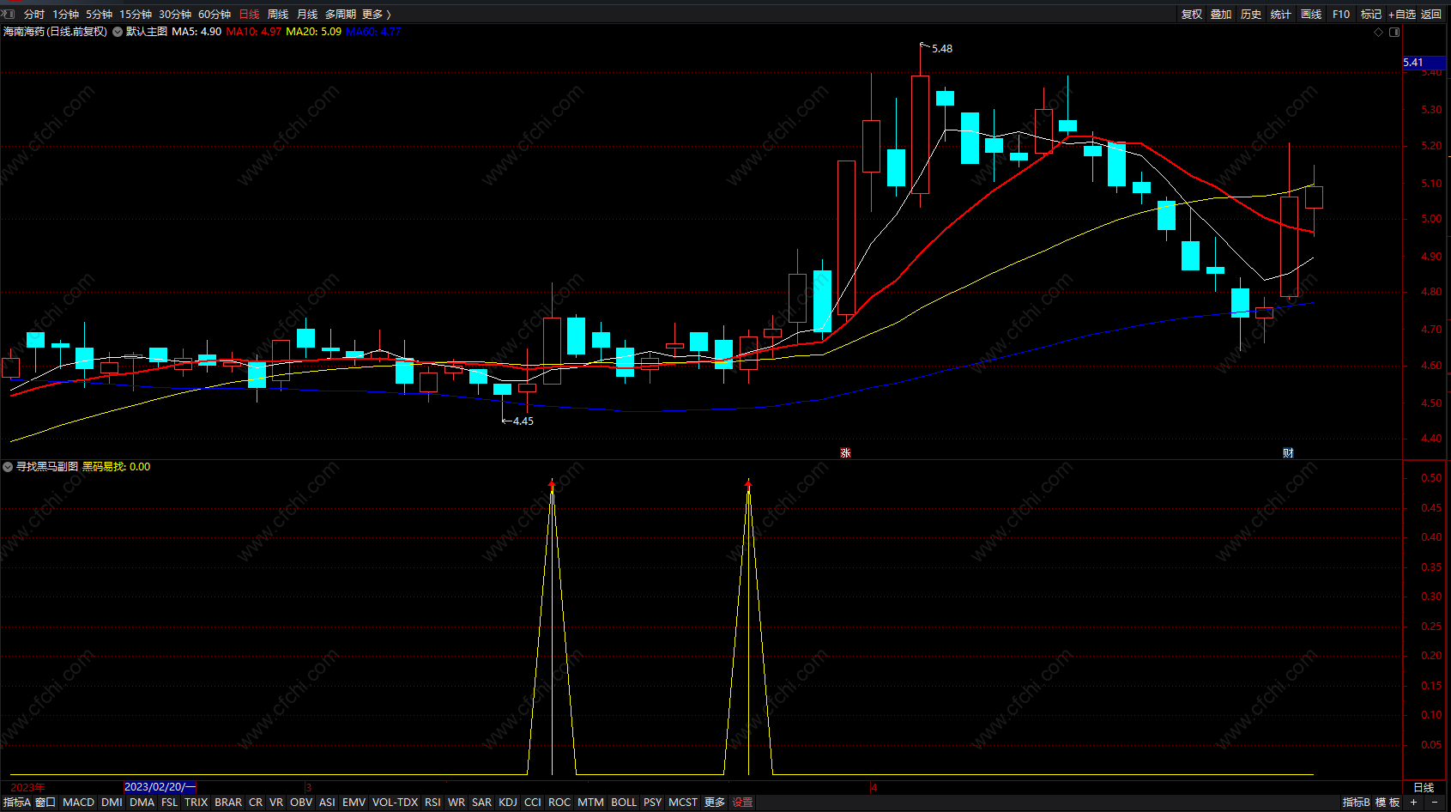The height and width of the screenshot is (812, 1451).
Task: Select the DMA indicator
Action: coord(142,803)
